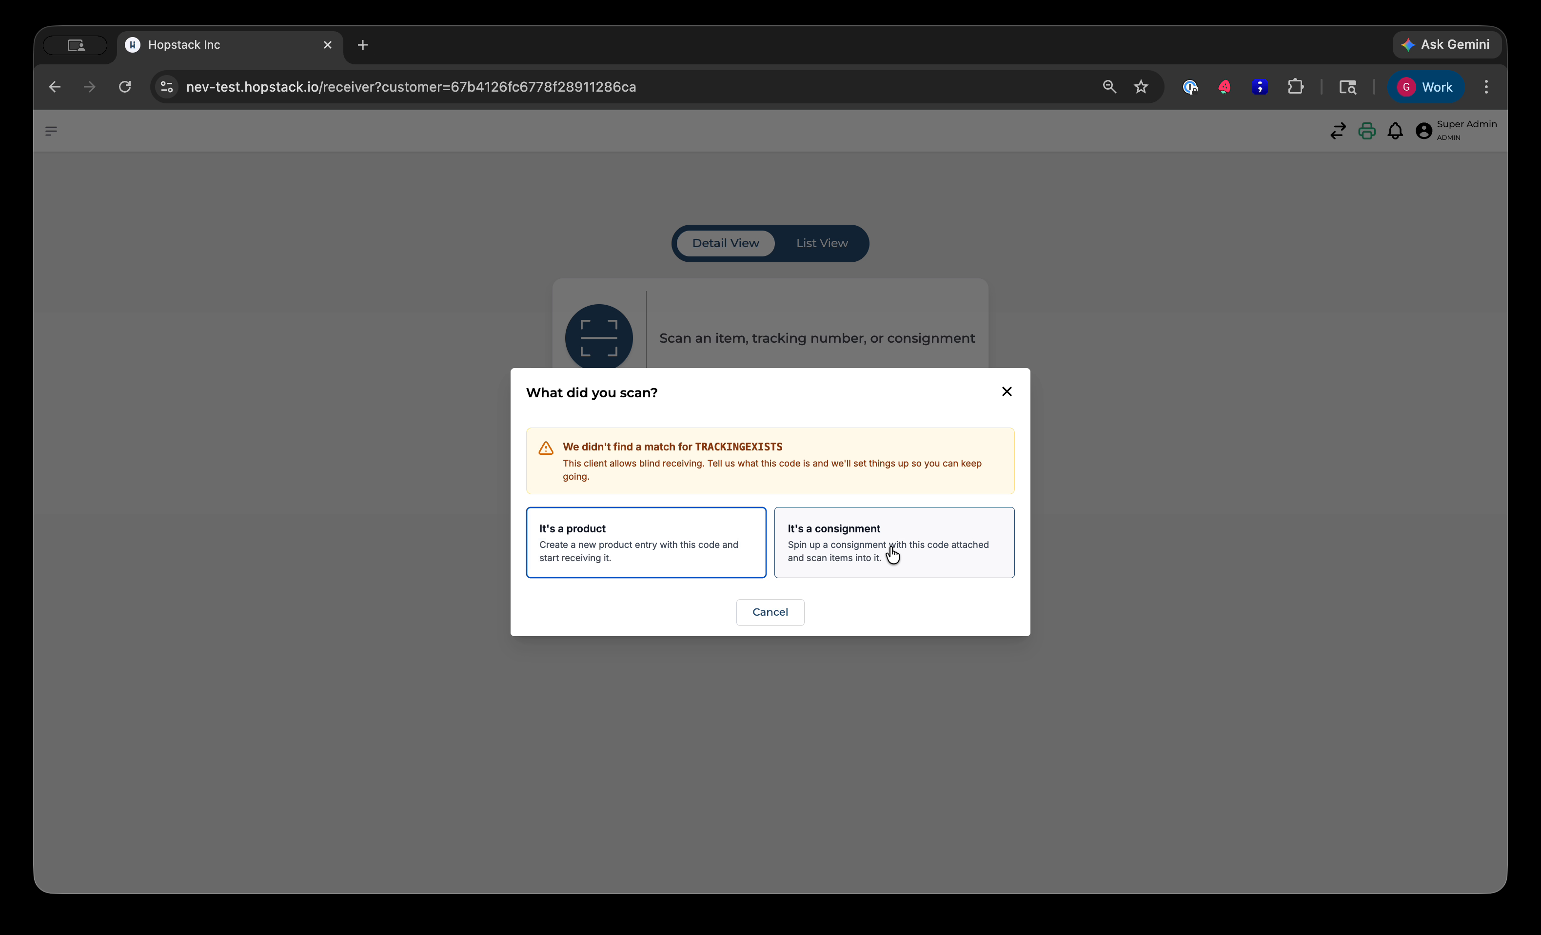Click the 'We didn't find a match' message
The image size is (1541, 935).
point(672,446)
